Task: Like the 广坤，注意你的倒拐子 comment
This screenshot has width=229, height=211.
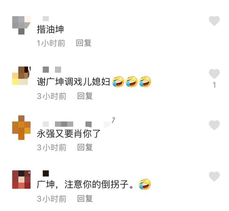Action: 214,176
